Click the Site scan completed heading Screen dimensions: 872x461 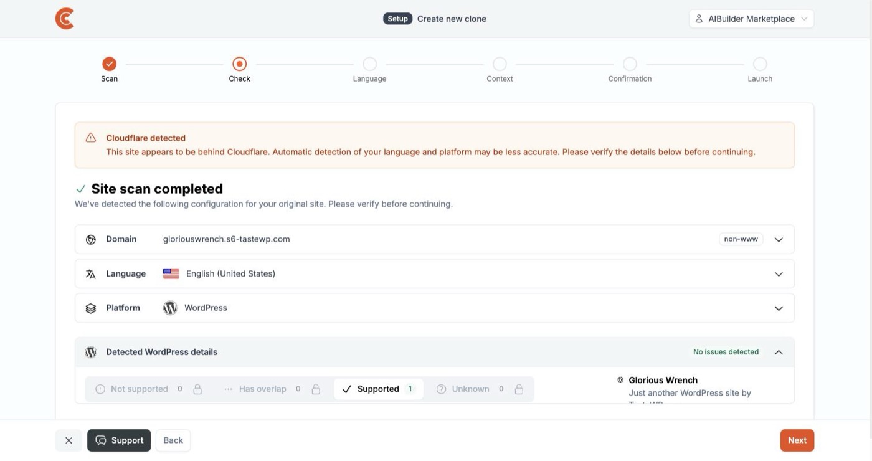tap(157, 189)
